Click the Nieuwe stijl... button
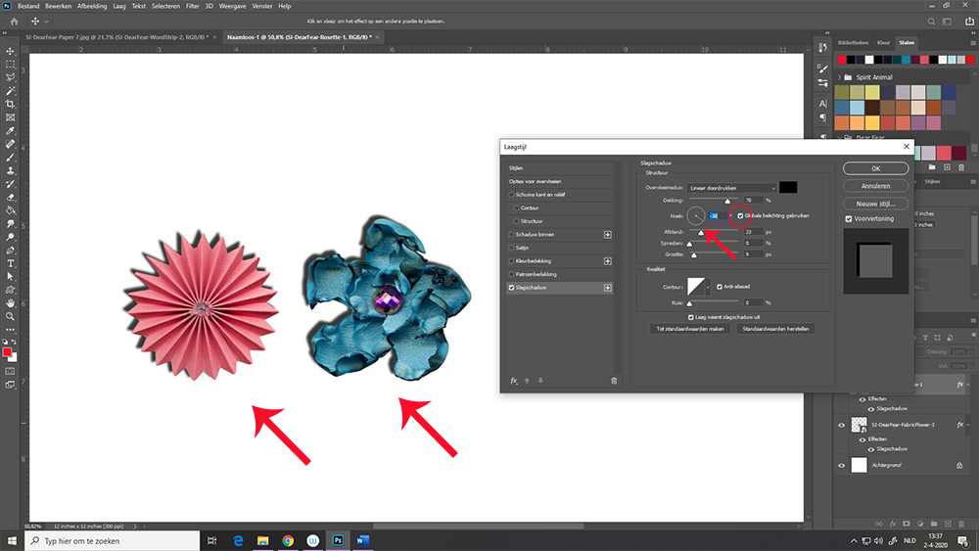979x551 pixels. point(875,204)
